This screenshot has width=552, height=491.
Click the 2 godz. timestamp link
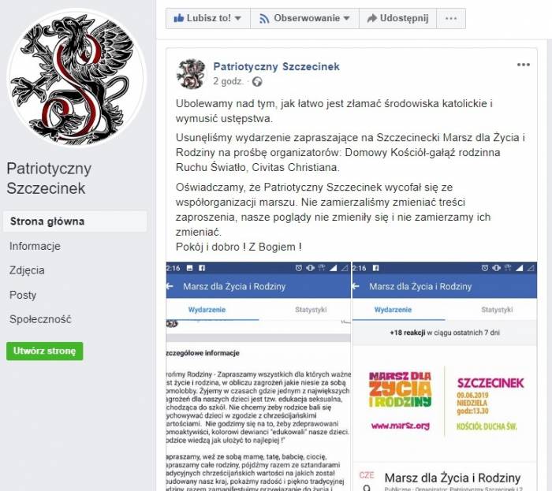228,82
